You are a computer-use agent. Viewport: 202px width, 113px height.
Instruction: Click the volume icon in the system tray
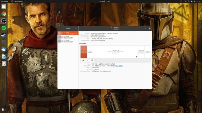pos(192,1)
